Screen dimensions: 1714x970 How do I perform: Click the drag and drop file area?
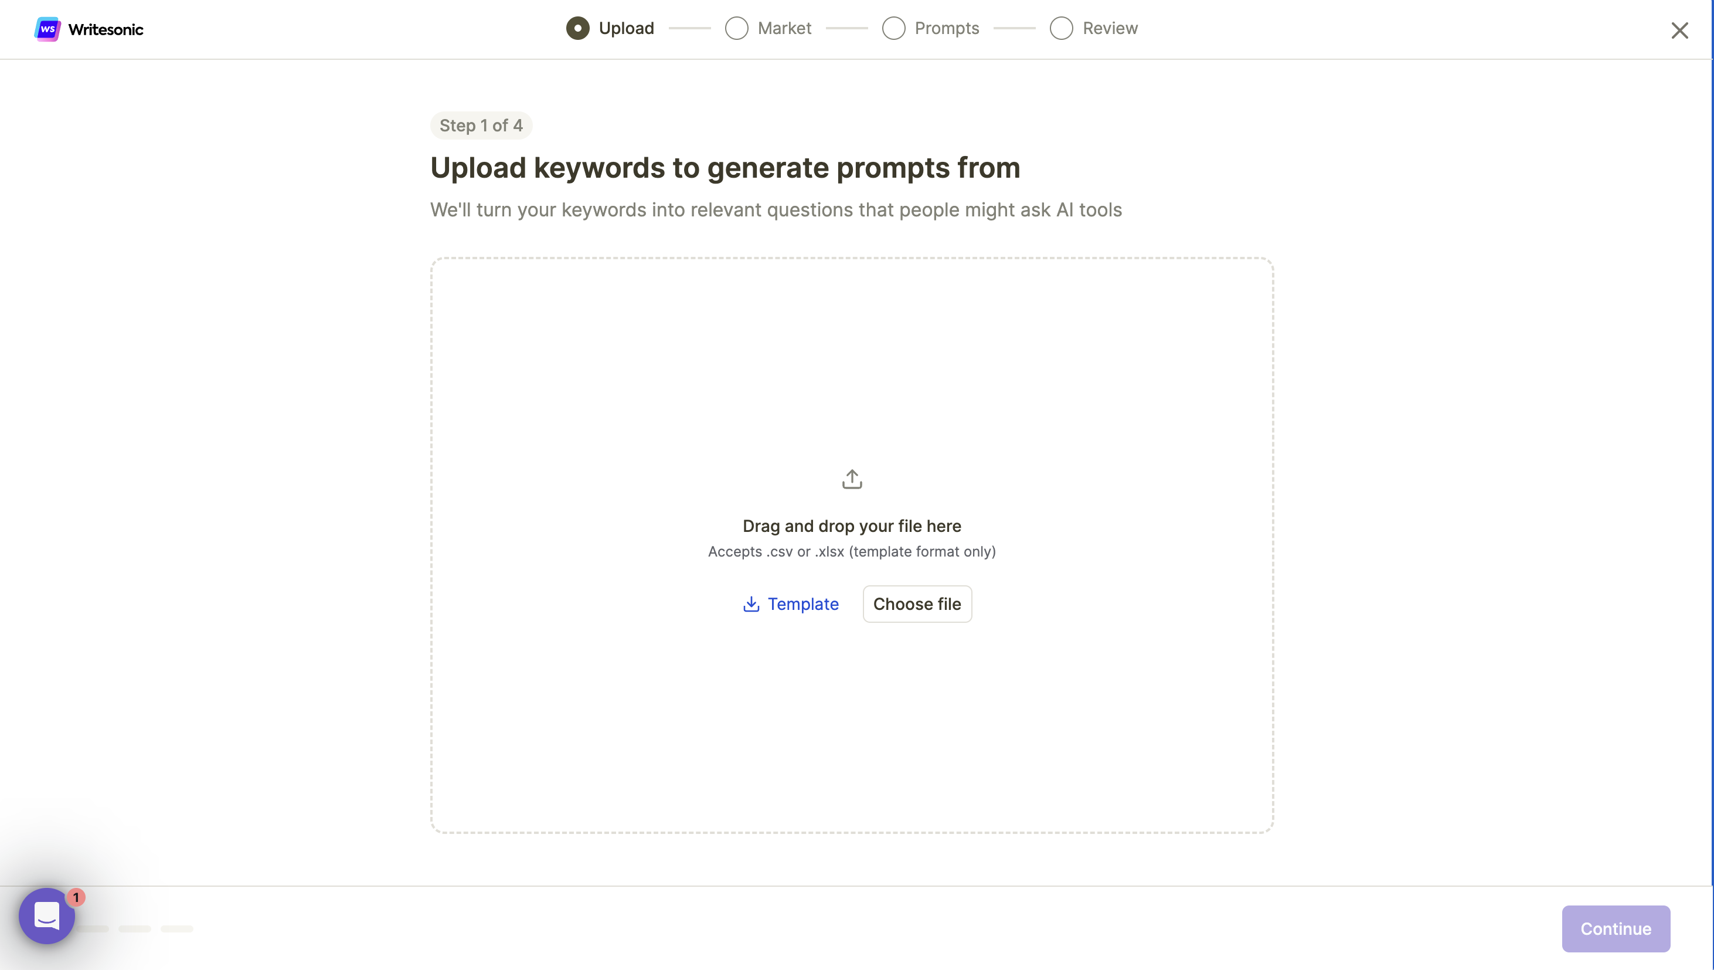pos(852,373)
